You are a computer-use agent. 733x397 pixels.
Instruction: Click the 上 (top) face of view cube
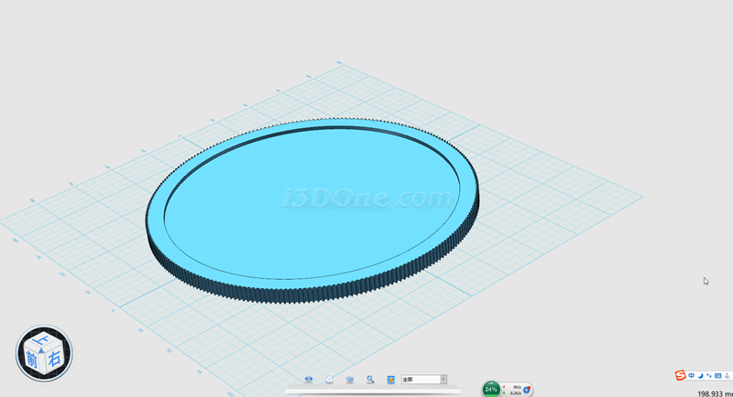pyautogui.click(x=42, y=342)
